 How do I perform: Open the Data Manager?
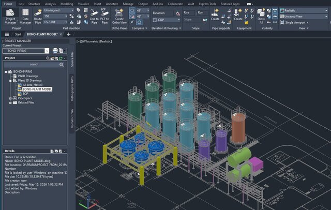(x=25, y=17)
